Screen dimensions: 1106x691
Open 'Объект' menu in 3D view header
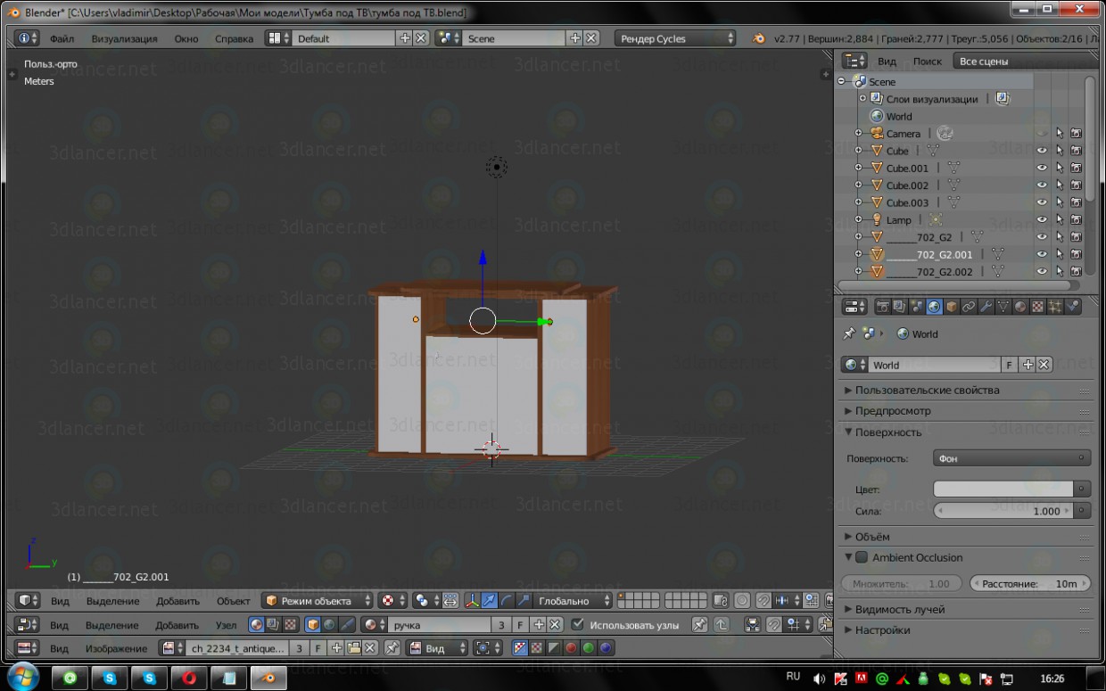234,601
